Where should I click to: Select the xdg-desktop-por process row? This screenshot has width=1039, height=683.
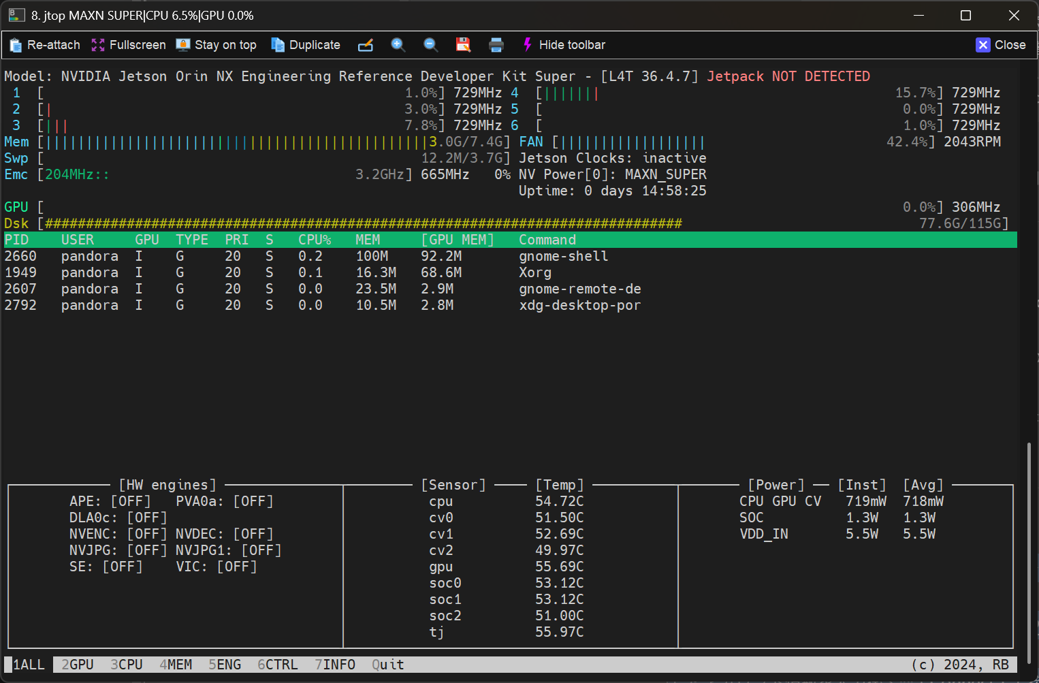(x=511, y=305)
